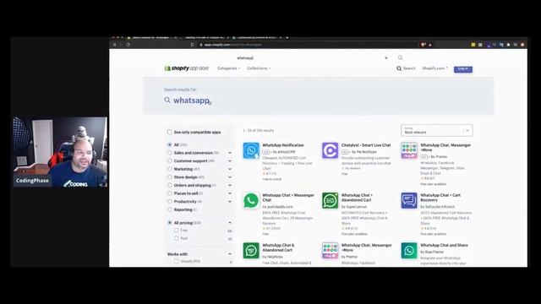Click the search magnifier beside the top search field
Viewport: 541px width, 304px height.
point(400,57)
